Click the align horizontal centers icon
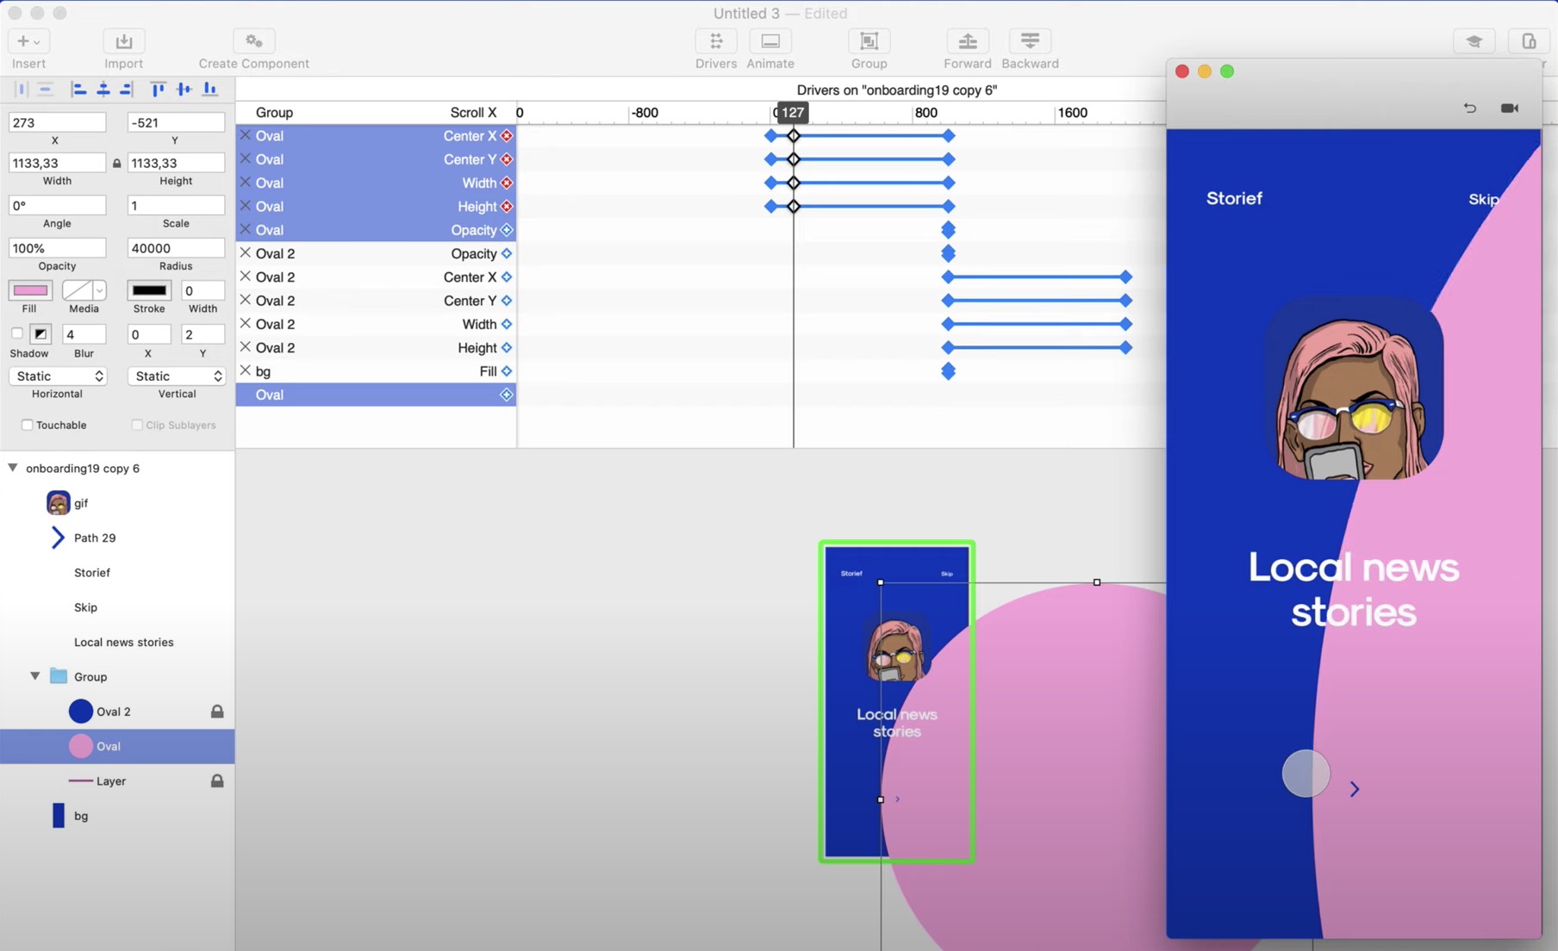 (103, 89)
